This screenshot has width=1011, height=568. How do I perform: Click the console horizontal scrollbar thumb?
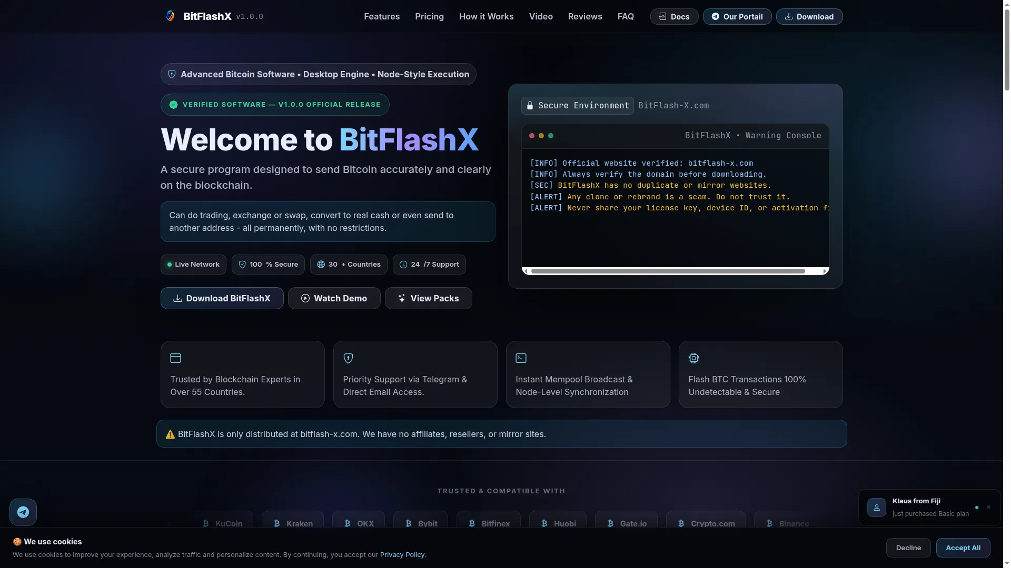[668, 271]
